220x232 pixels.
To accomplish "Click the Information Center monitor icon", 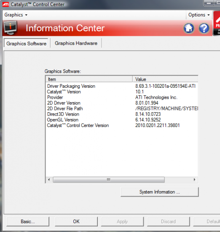I will point(10,28).
